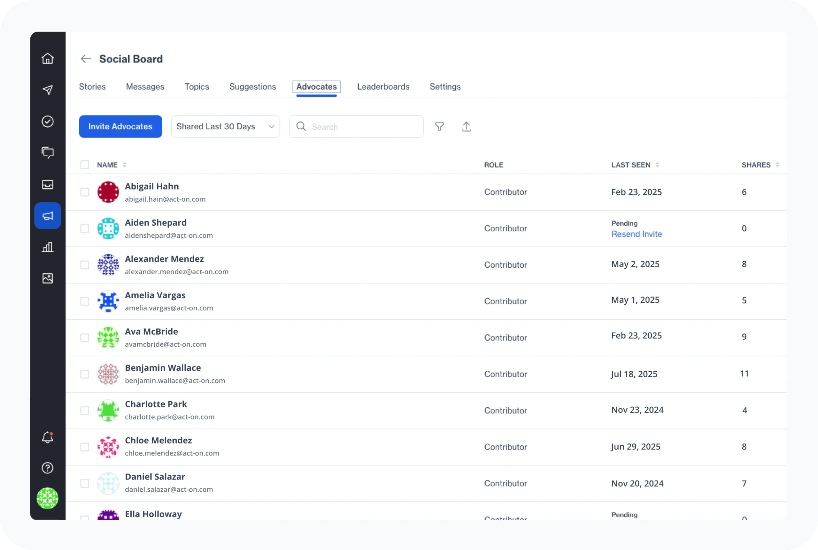The height and width of the screenshot is (550, 818).
Task: Tick the Benjamin Wallace row checkbox
Action: [x=85, y=374]
